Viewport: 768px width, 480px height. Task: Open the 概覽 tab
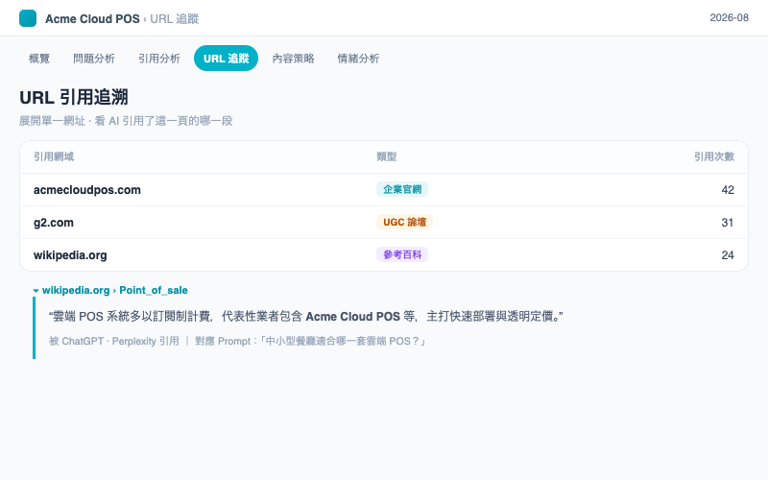(x=39, y=59)
